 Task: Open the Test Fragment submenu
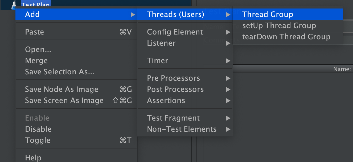[x=173, y=118]
